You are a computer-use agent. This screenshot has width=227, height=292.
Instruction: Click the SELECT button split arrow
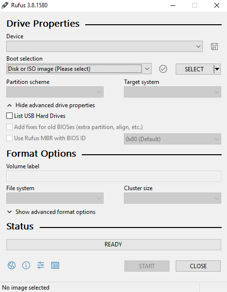coord(217,69)
